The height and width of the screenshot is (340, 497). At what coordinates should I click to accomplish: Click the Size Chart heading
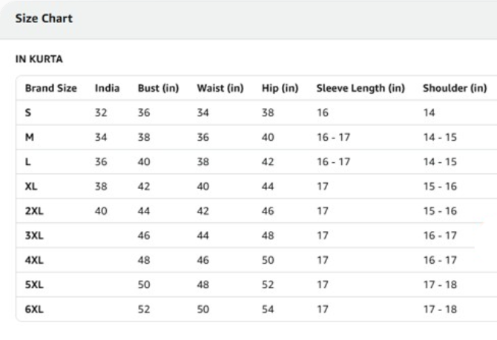click(x=44, y=19)
